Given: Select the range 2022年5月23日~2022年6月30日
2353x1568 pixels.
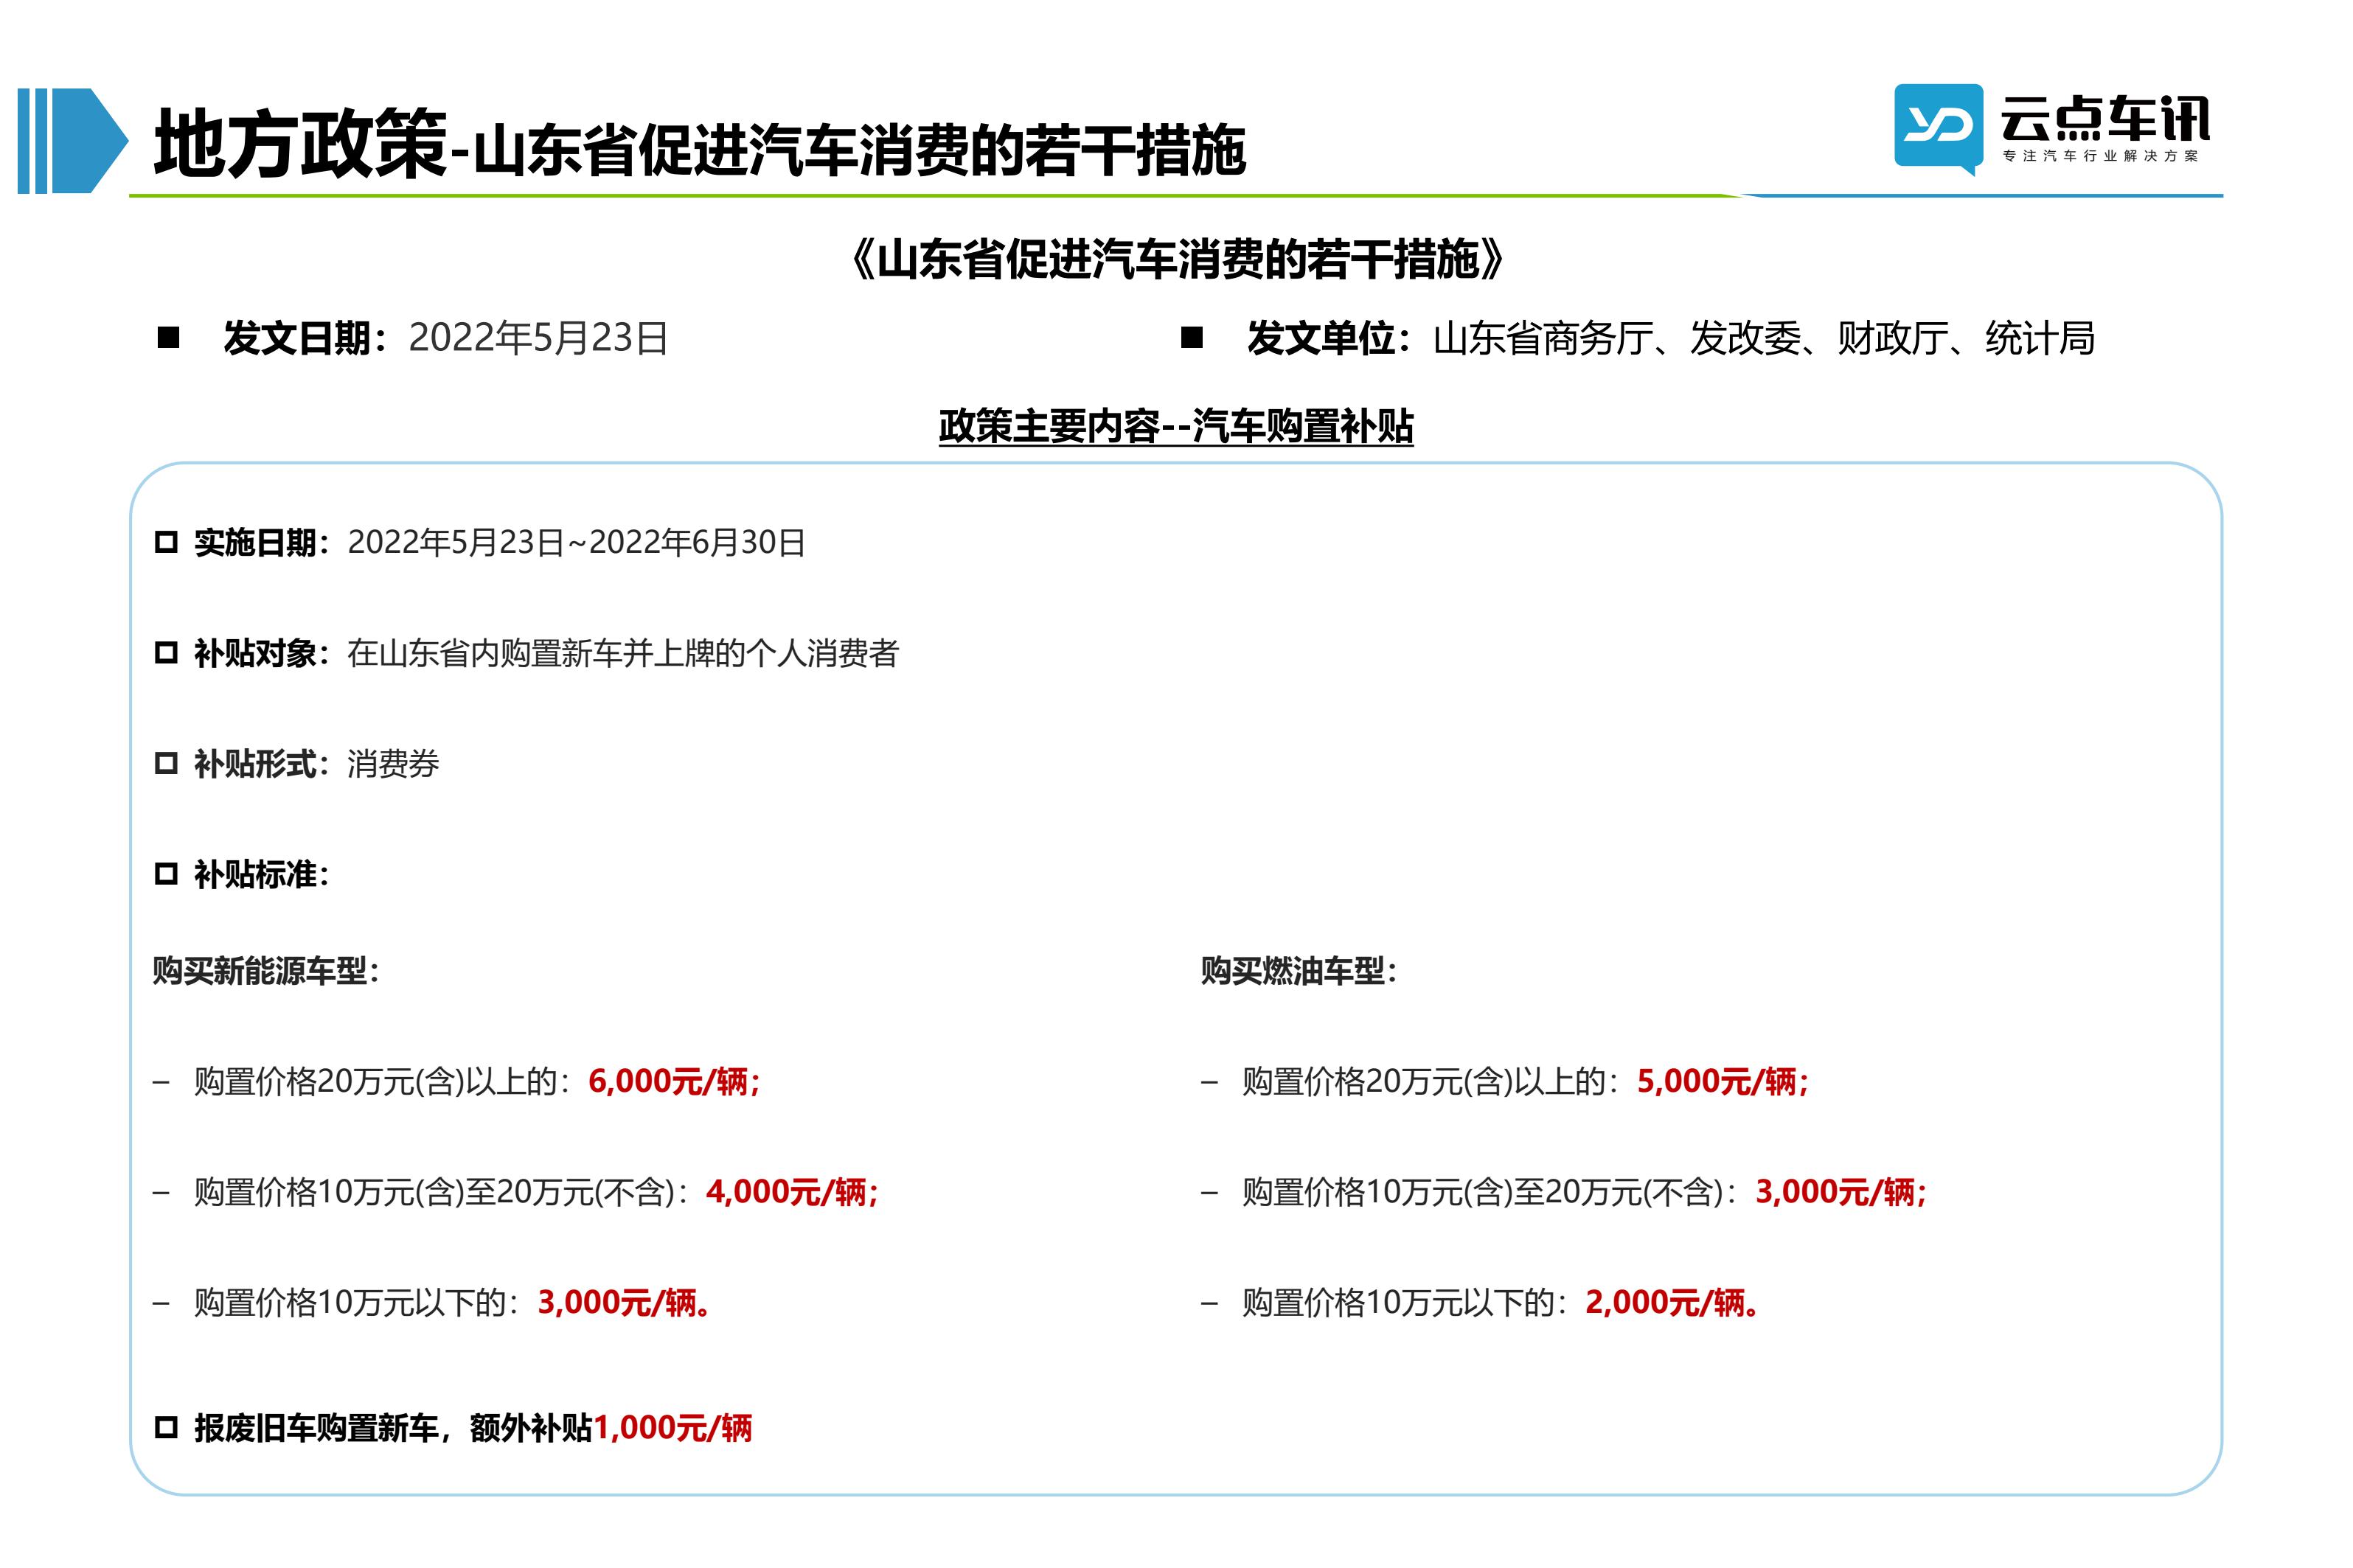Looking at the screenshot, I should click(x=577, y=543).
